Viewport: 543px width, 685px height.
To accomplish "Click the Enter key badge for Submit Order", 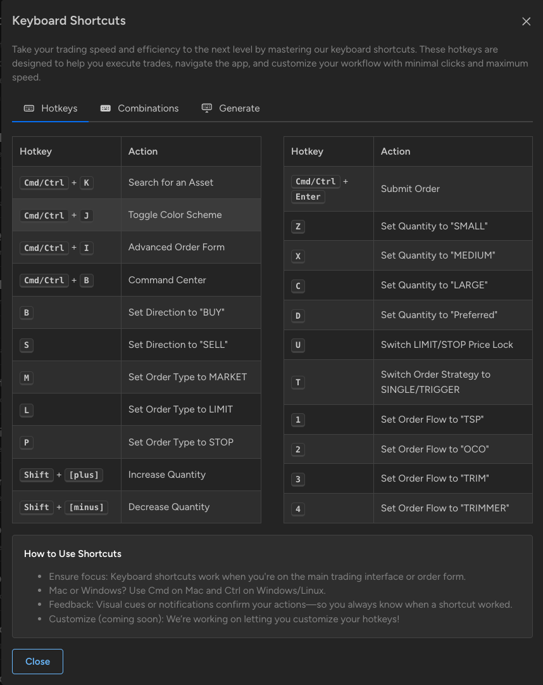I will click(x=308, y=196).
